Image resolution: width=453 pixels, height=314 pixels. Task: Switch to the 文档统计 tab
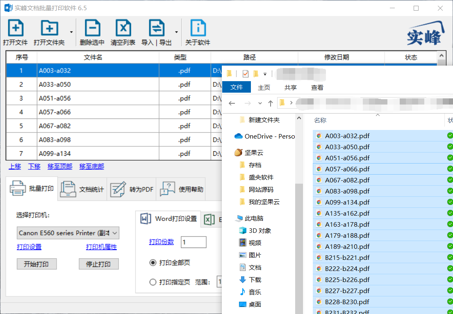click(x=82, y=189)
